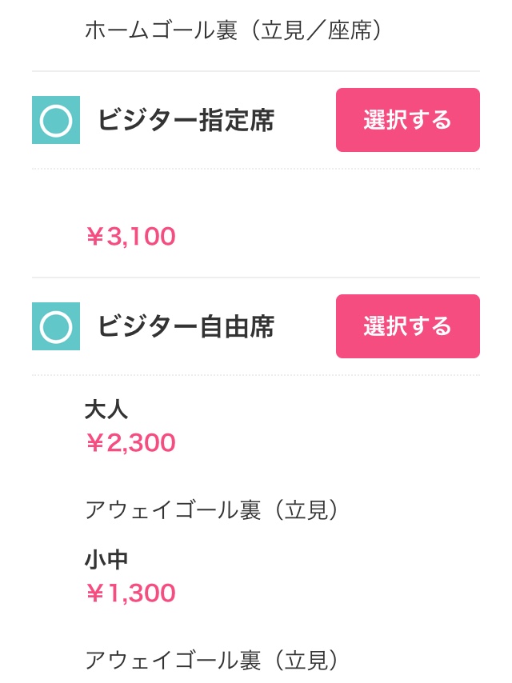
Task: Click アウェイゴール裏（立見） text under 小中 price
Action: tap(213, 661)
